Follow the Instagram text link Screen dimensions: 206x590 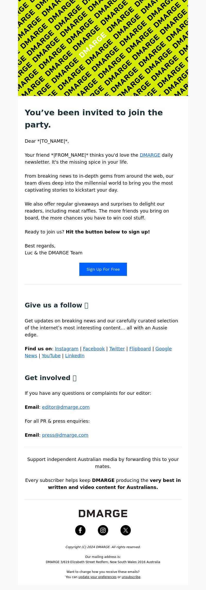66,349
